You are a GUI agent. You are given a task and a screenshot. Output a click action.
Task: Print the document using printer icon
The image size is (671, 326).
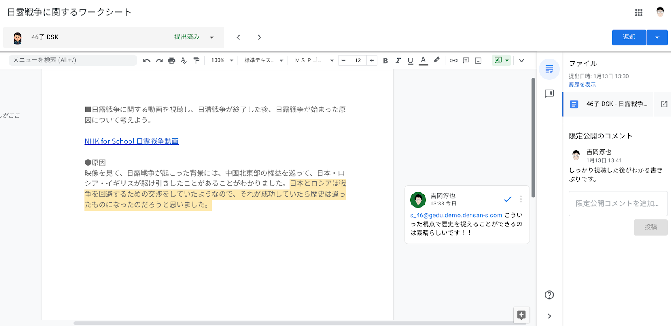pyautogui.click(x=171, y=60)
